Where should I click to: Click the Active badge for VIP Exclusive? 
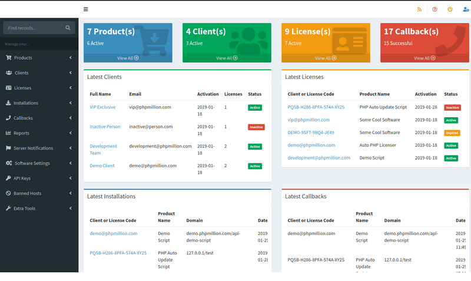point(255,108)
